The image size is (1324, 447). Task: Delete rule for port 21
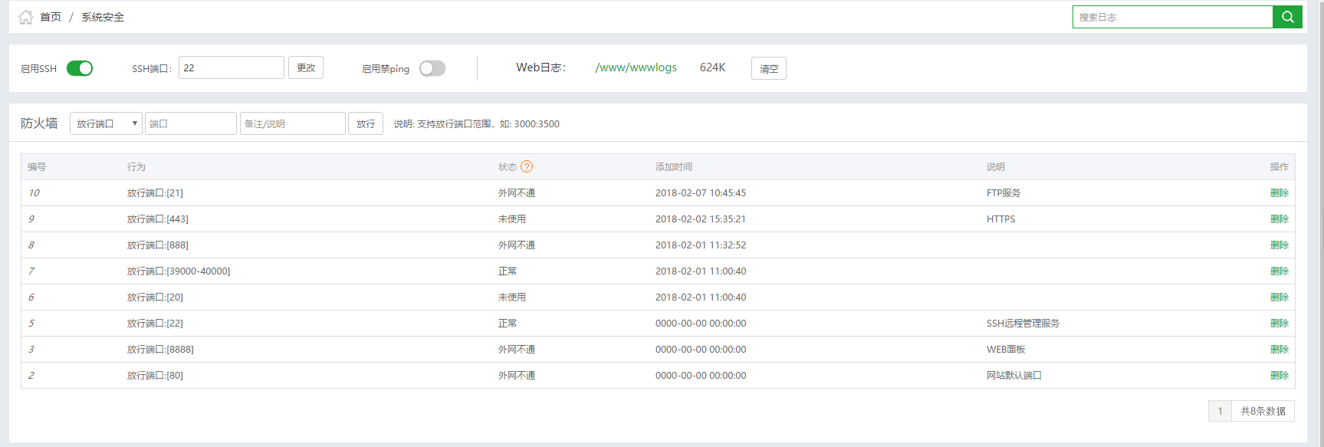tap(1280, 193)
